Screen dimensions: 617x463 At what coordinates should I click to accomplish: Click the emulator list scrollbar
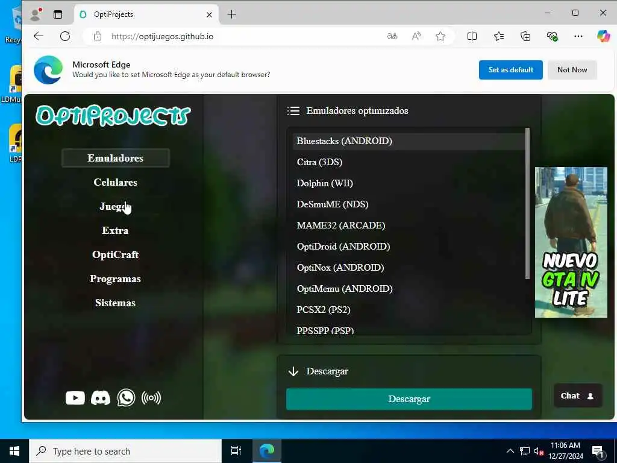[x=527, y=204]
